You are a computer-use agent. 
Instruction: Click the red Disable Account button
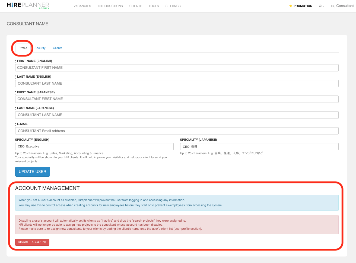pos(32,242)
